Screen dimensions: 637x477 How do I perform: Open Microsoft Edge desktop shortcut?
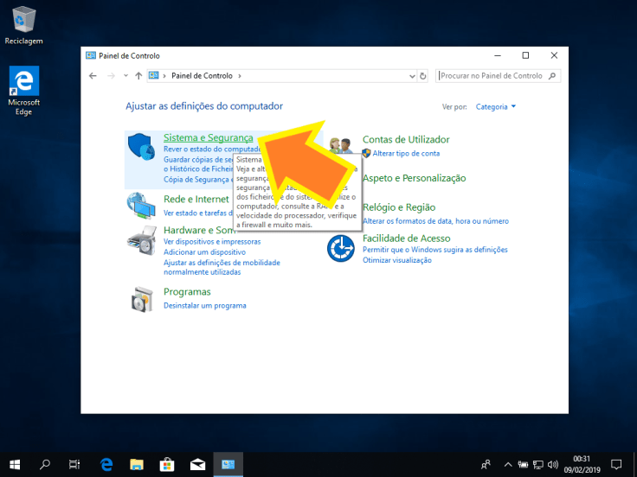(x=24, y=82)
